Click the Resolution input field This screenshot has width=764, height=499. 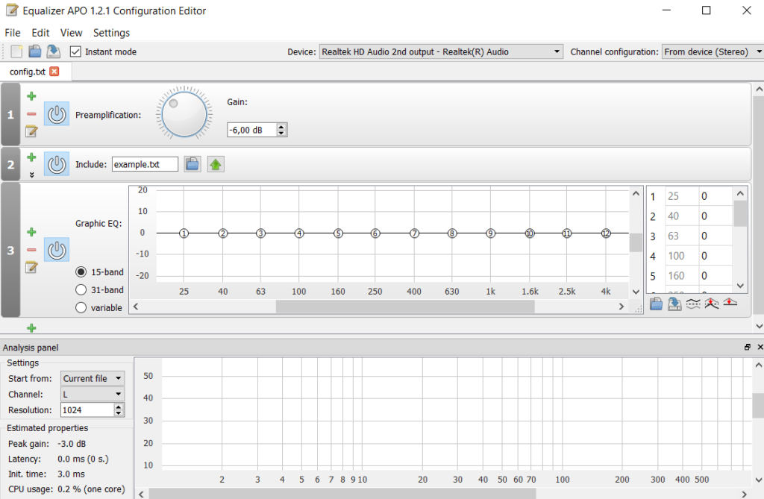[87, 409]
